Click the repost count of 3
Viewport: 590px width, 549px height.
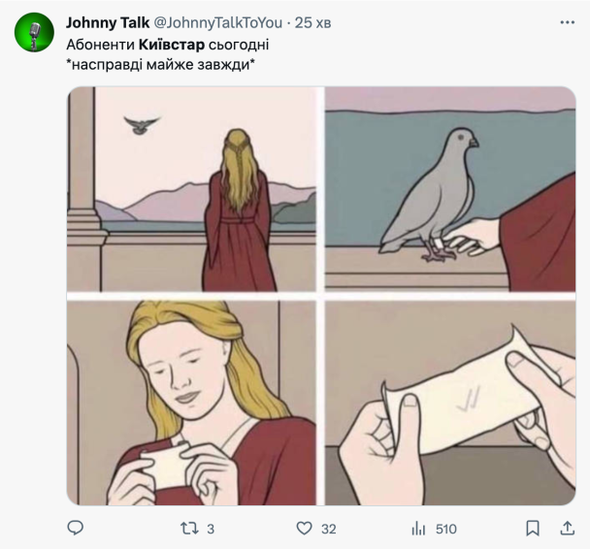click(x=212, y=529)
